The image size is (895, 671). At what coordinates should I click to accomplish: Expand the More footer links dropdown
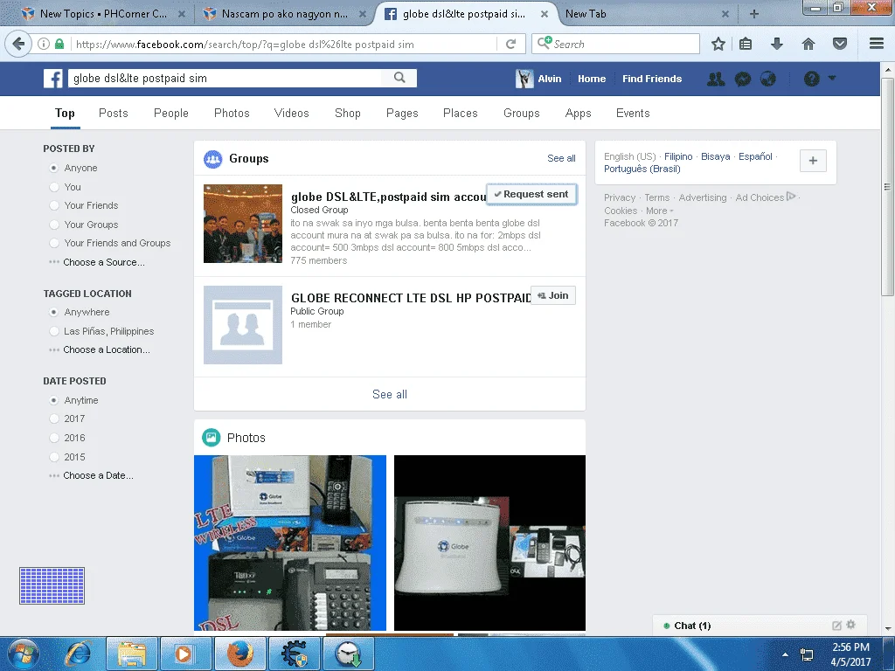click(x=660, y=211)
